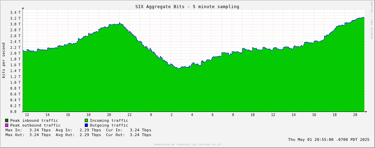Click the dark green Peak inbound traffic swatch
This screenshot has height=148, width=375.
pos(6,120)
